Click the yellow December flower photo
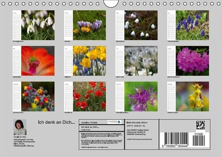Screen dimensions: 222x157 (192, 96)
